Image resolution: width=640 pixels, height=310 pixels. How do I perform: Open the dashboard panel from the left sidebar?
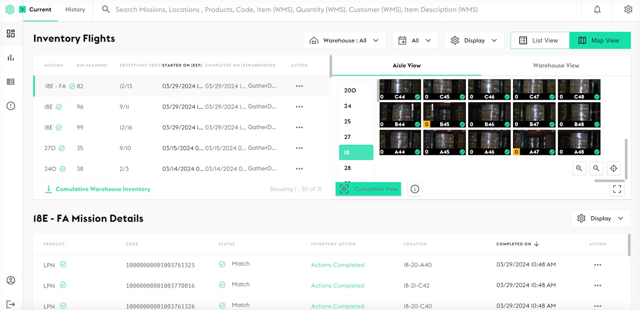point(11,34)
